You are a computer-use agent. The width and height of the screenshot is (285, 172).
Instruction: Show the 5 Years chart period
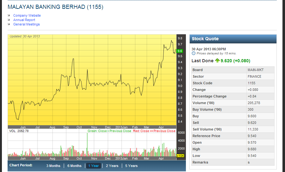click(131, 166)
